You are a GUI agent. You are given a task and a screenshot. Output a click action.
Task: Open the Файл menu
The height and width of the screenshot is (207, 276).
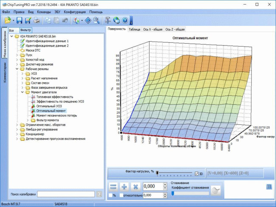coord(6,12)
